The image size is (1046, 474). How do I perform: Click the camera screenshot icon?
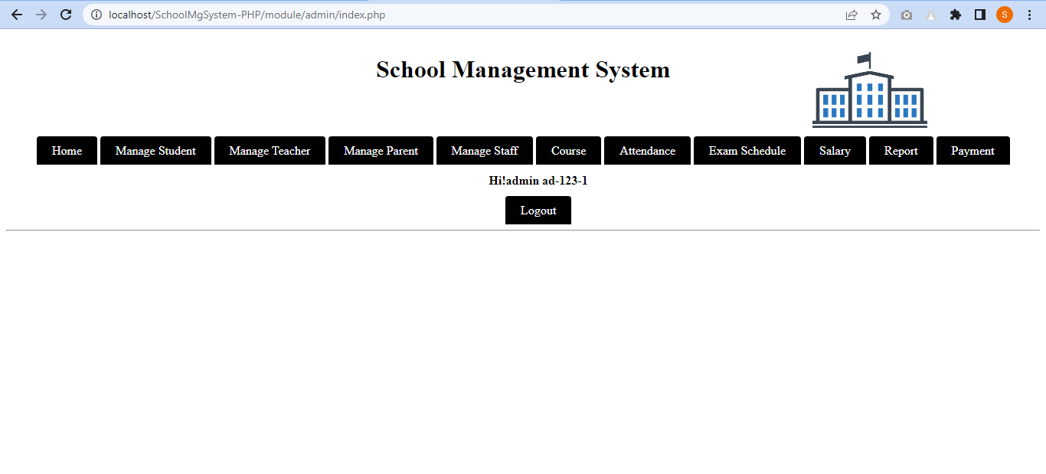click(x=906, y=14)
